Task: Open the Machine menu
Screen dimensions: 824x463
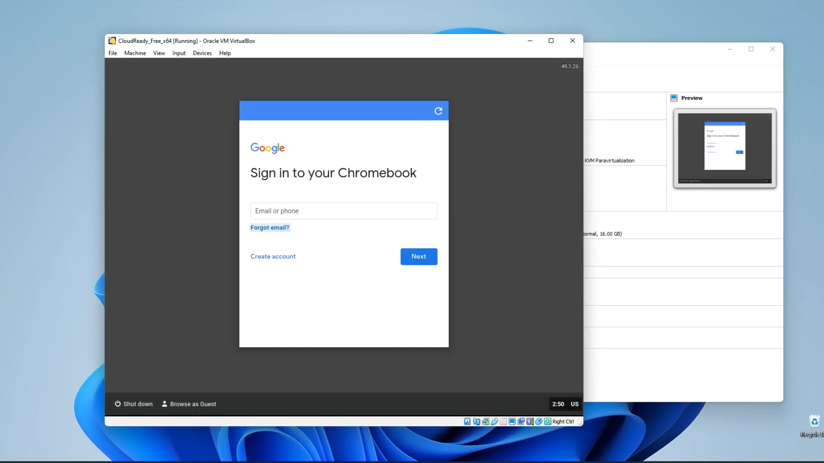Action: [x=135, y=53]
